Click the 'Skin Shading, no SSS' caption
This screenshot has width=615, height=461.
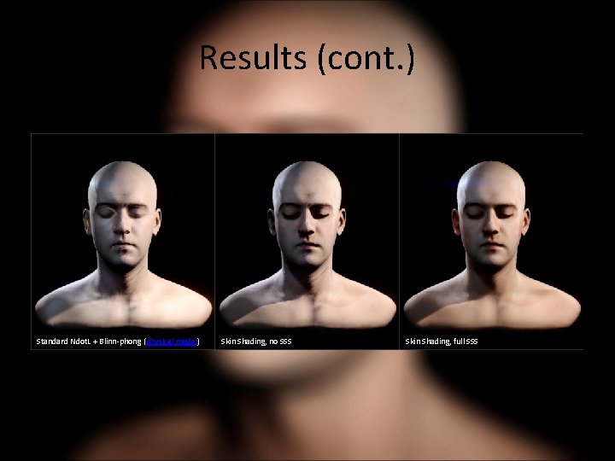click(x=256, y=341)
